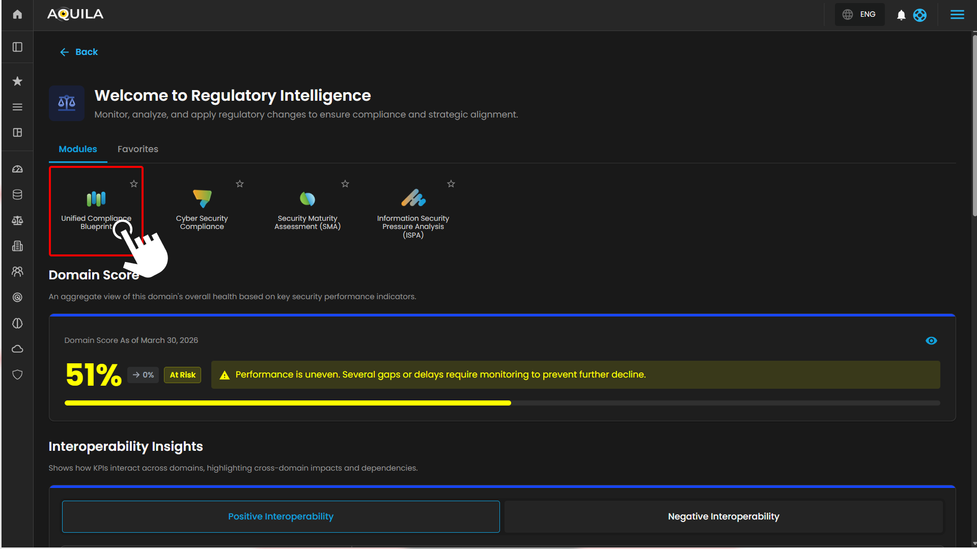The image size is (977, 549).
Task: Open the ENG language selector
Action: (859, 14)
